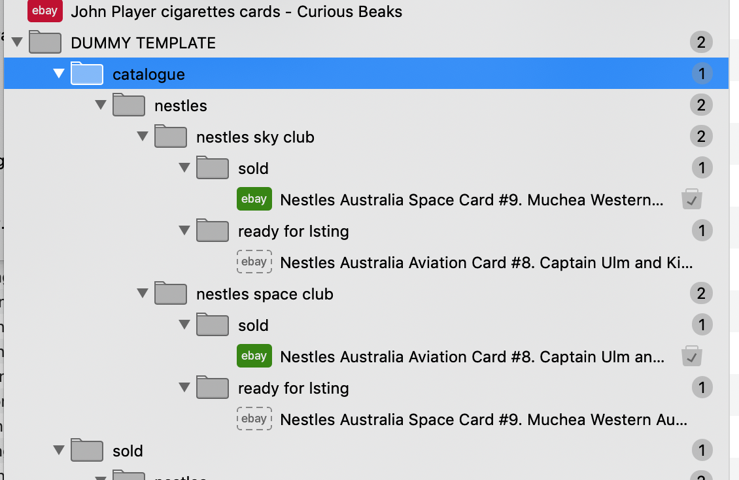Screen dimensions: 739x480
Task: Click the bottom sold folder icon below space club
Action: pyautogui.click(x=87, y=450)
